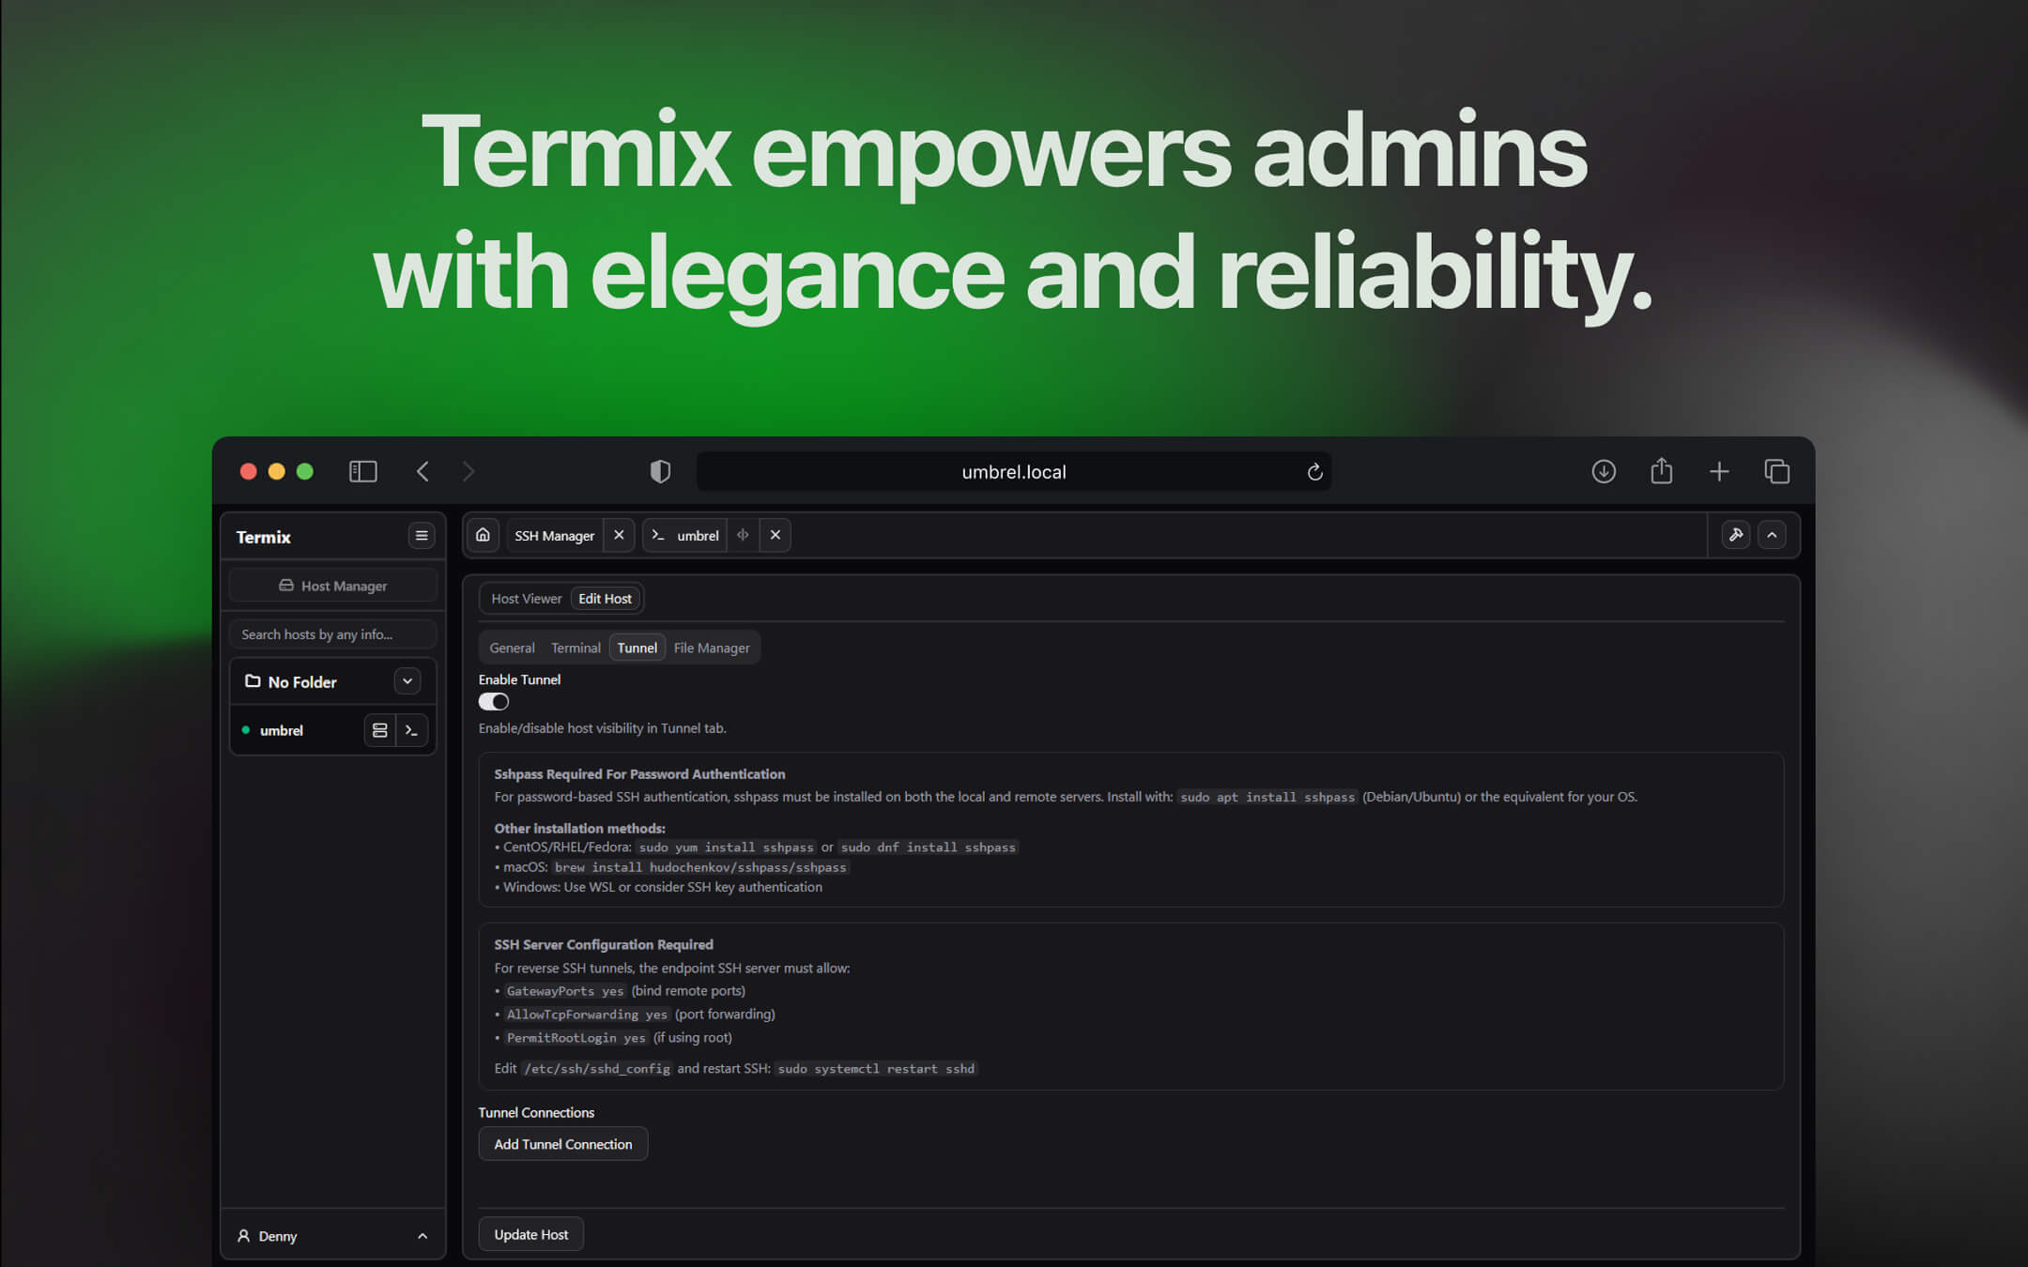Viewport: 2028px width, 1267px height.
Task: Close the umbrel terminal tab
Action: [775, 535]
